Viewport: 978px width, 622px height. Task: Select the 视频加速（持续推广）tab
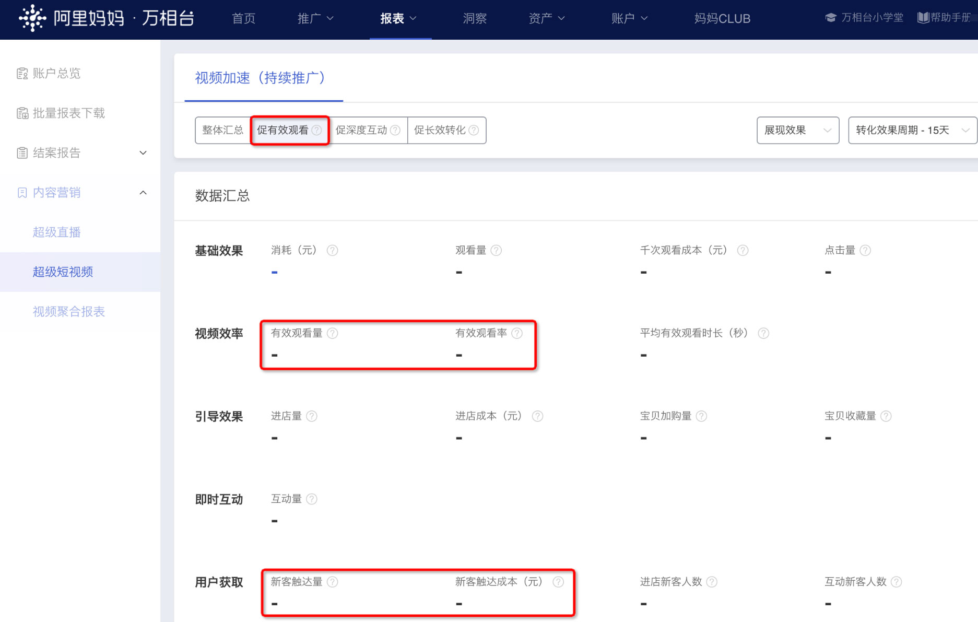coord(264,78)
